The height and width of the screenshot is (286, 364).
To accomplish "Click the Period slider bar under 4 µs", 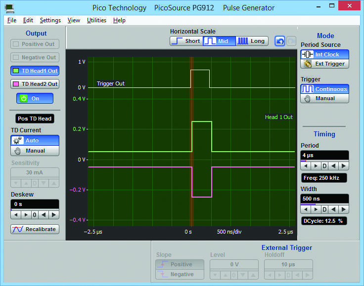I will click(324, 161).
